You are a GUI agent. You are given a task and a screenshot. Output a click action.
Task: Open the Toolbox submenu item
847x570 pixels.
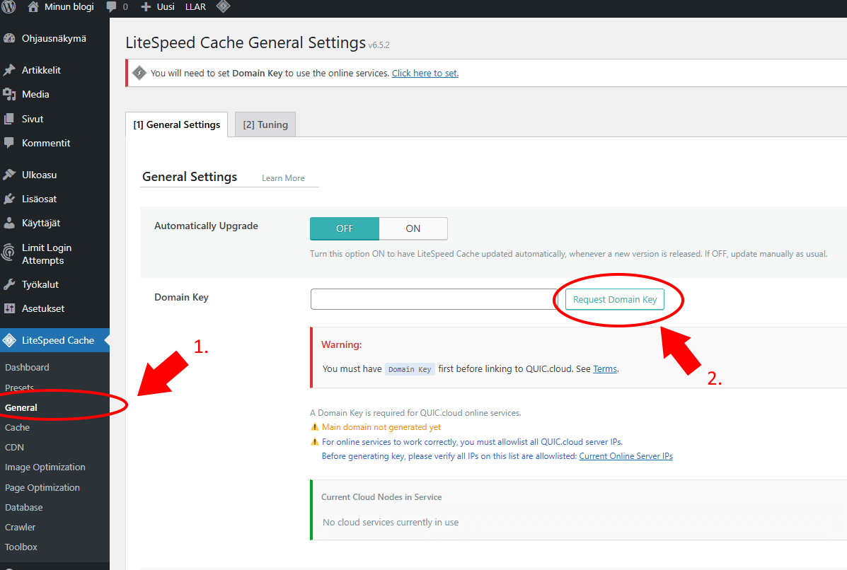pyautogui.click(x=21, y=547)
